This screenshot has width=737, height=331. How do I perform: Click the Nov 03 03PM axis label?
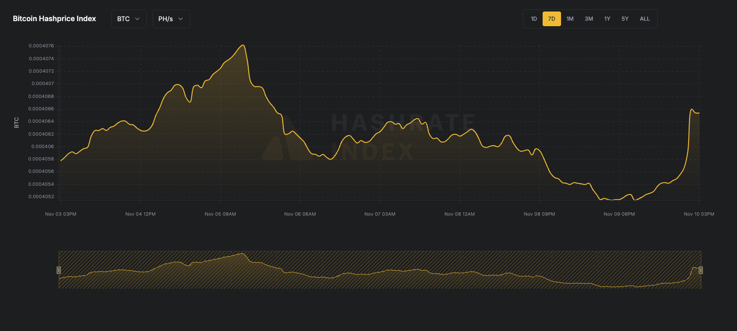point(61,214)
